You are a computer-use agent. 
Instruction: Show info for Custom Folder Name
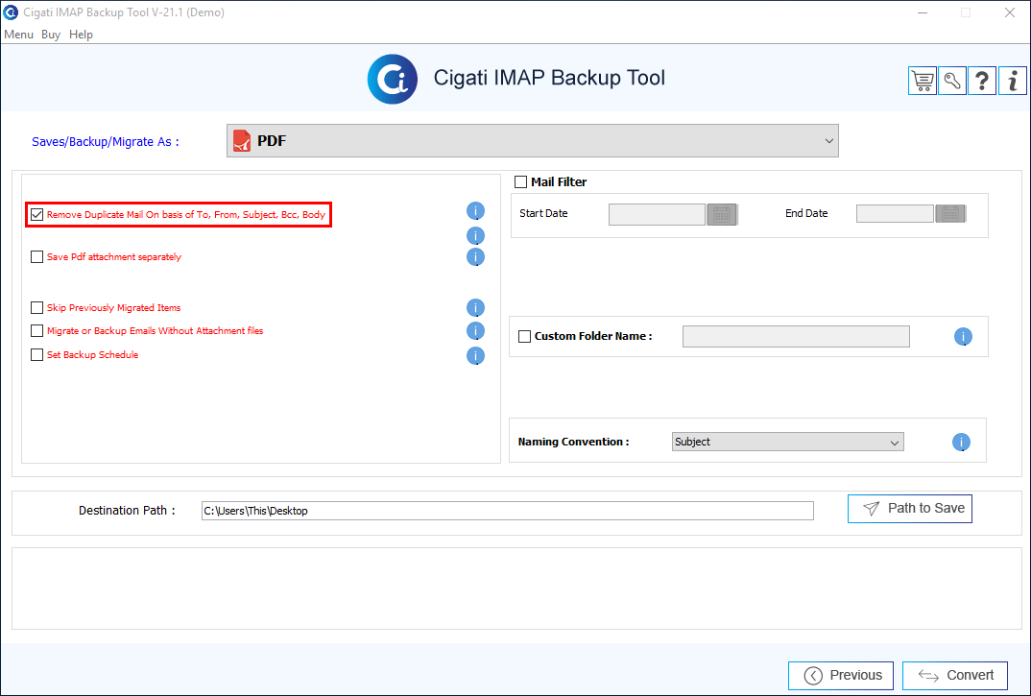(963, 337)
